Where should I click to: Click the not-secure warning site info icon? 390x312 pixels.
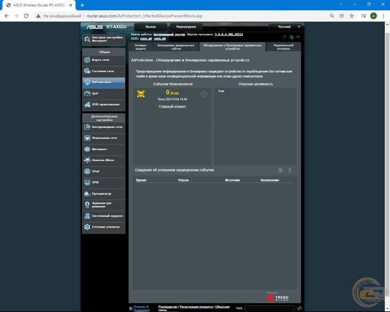tap(38, 16)
